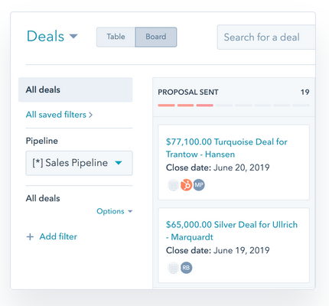Click the chevron next to All saved filters
Image resolution: width=329 pixels, height=306 pixels.
click(90, 115)
